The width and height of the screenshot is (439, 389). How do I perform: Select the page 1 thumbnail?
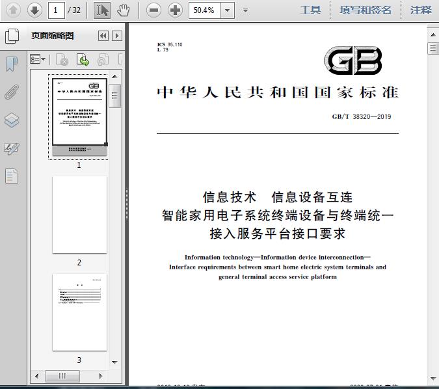(79, 116)
